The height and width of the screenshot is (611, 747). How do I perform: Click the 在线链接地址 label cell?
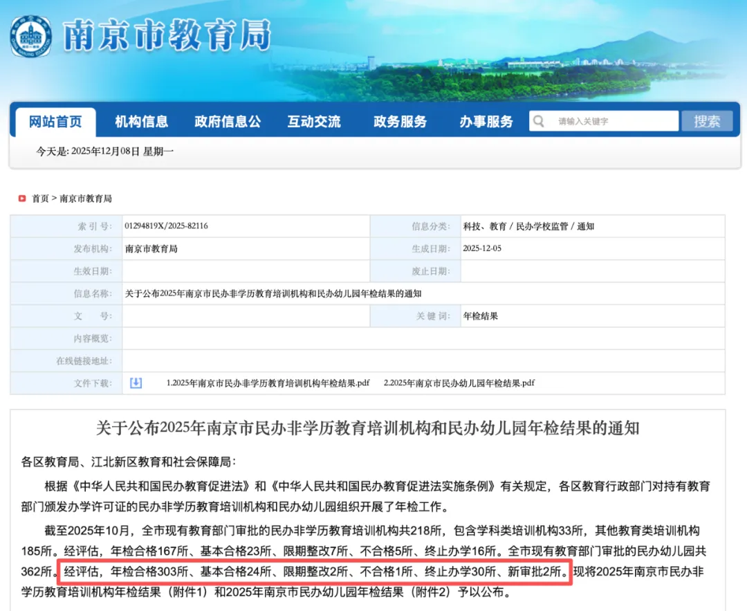[66, 361]
